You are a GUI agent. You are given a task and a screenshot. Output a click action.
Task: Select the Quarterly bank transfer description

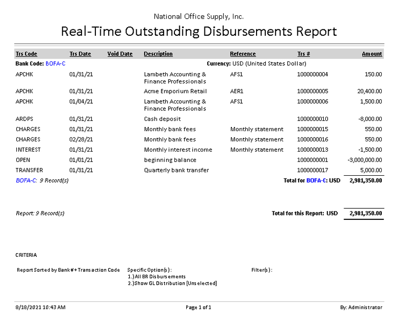(x=176, y=170)
